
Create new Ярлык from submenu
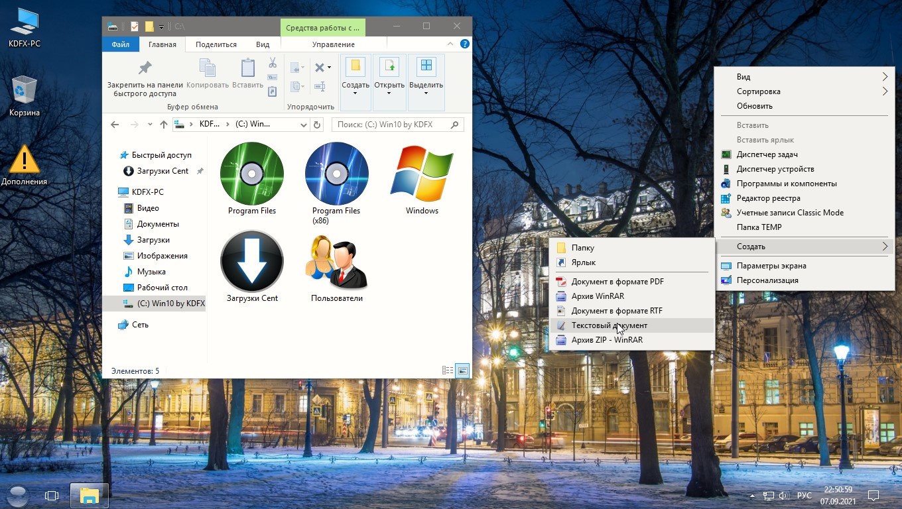tap(632, 262)
